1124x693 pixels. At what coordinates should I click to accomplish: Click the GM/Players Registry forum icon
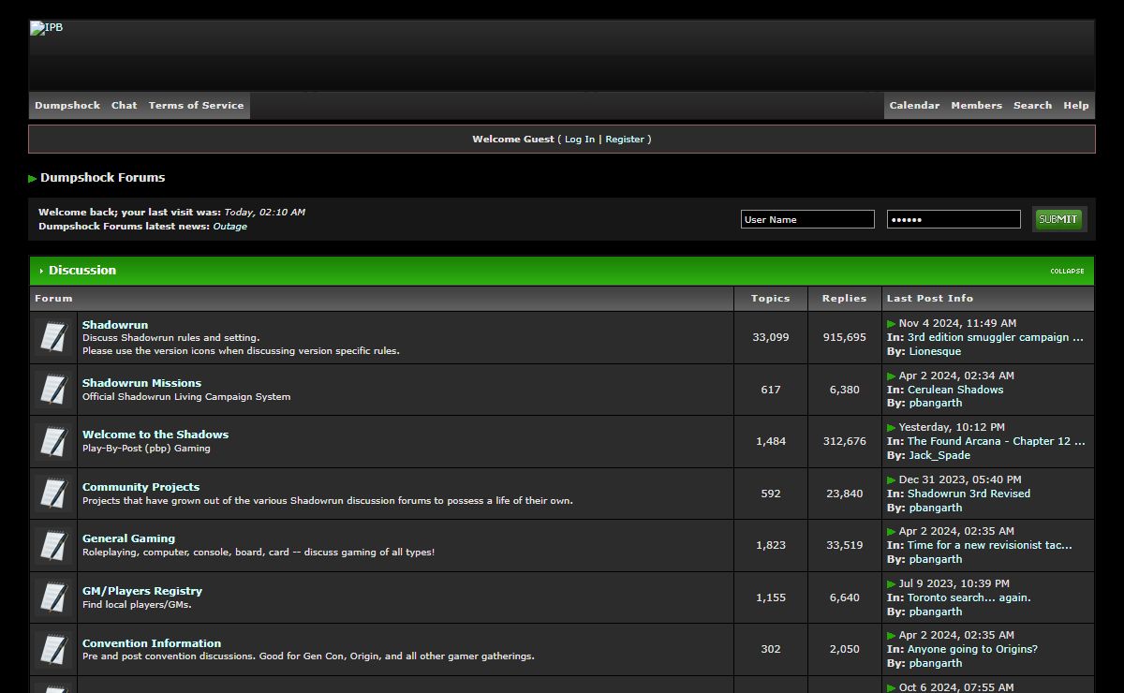(x=53, y=597)
